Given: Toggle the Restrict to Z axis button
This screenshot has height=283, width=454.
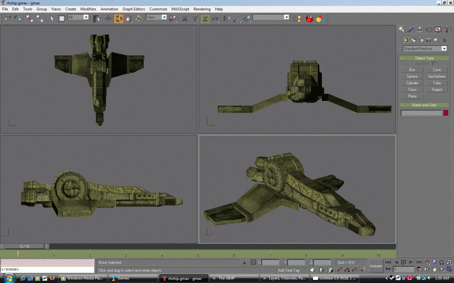Looking at the screenshot, I should (205, 18).
